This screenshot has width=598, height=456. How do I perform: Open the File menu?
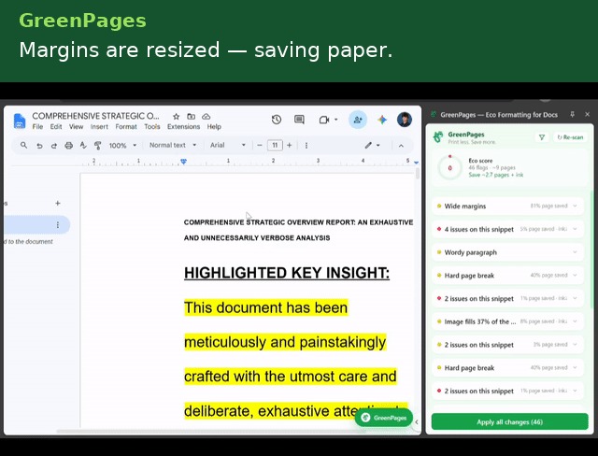click(37, 126)
